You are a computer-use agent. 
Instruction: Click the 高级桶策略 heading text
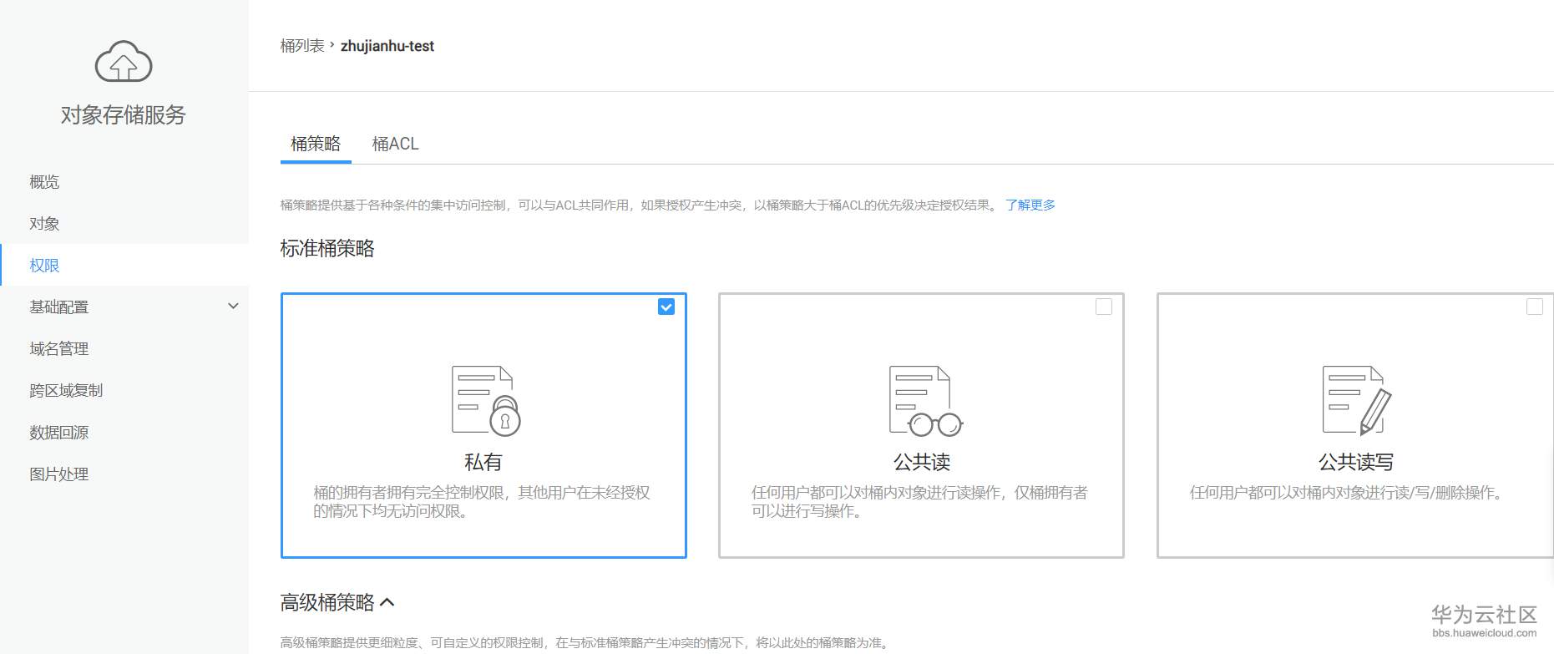[x=327, y=602]
